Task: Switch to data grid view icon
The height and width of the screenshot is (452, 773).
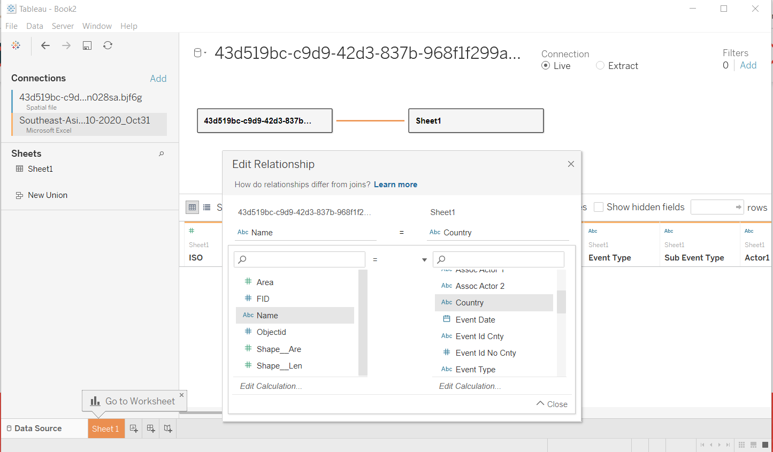Action: tap(192, 208)
